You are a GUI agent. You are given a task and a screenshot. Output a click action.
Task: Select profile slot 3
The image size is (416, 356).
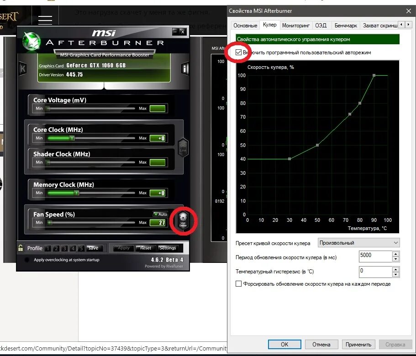[x=64, y=248]
